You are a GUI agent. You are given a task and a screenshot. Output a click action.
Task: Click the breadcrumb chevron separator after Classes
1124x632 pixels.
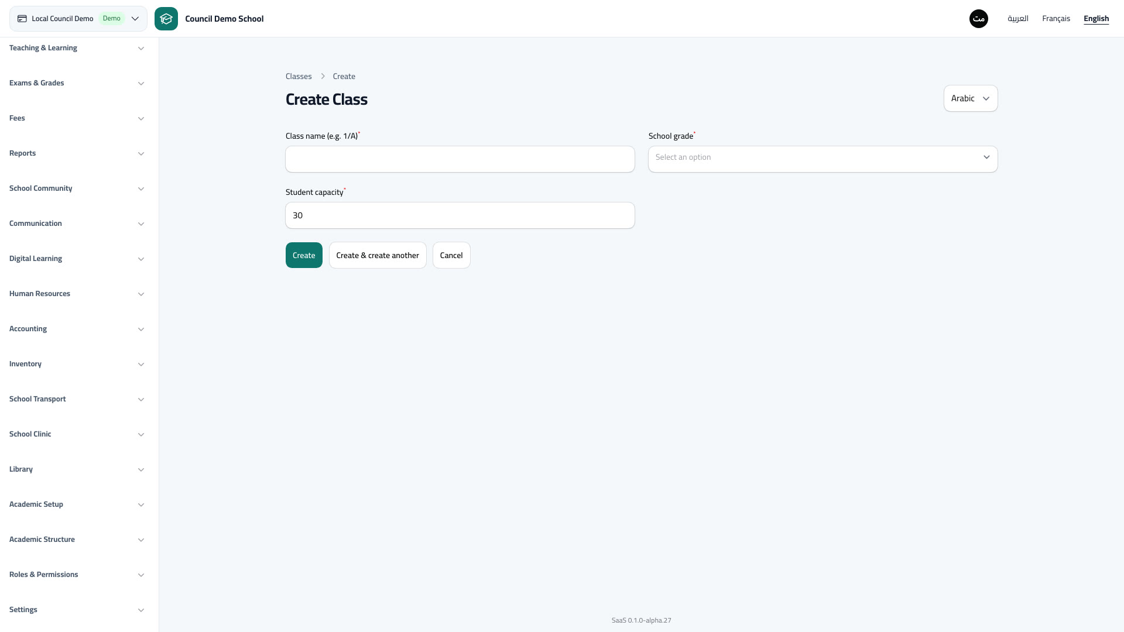323,77
